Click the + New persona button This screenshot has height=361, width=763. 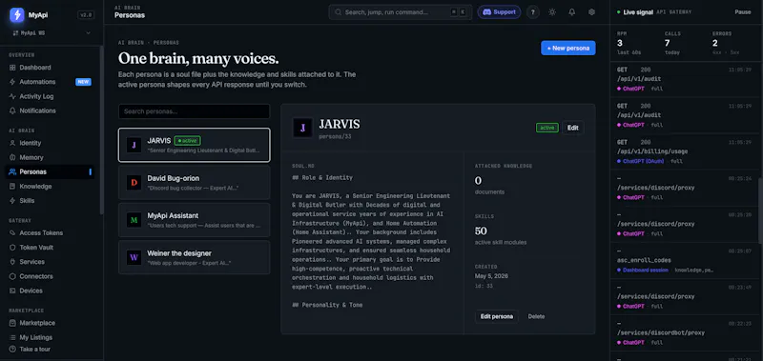pyautogui.click(x=567, y=48)
